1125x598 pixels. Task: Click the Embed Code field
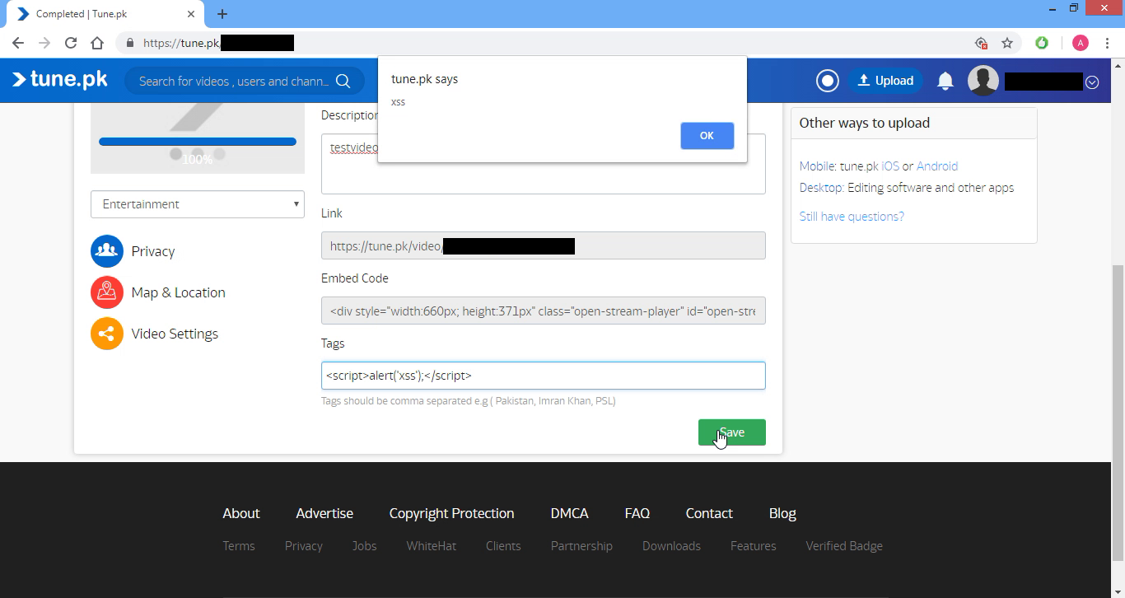[x=544, y=311]
